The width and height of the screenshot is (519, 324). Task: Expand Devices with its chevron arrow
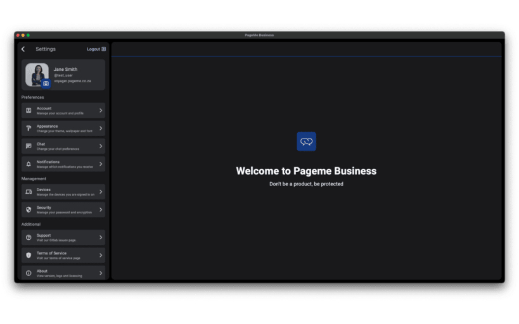click(101, 192)
